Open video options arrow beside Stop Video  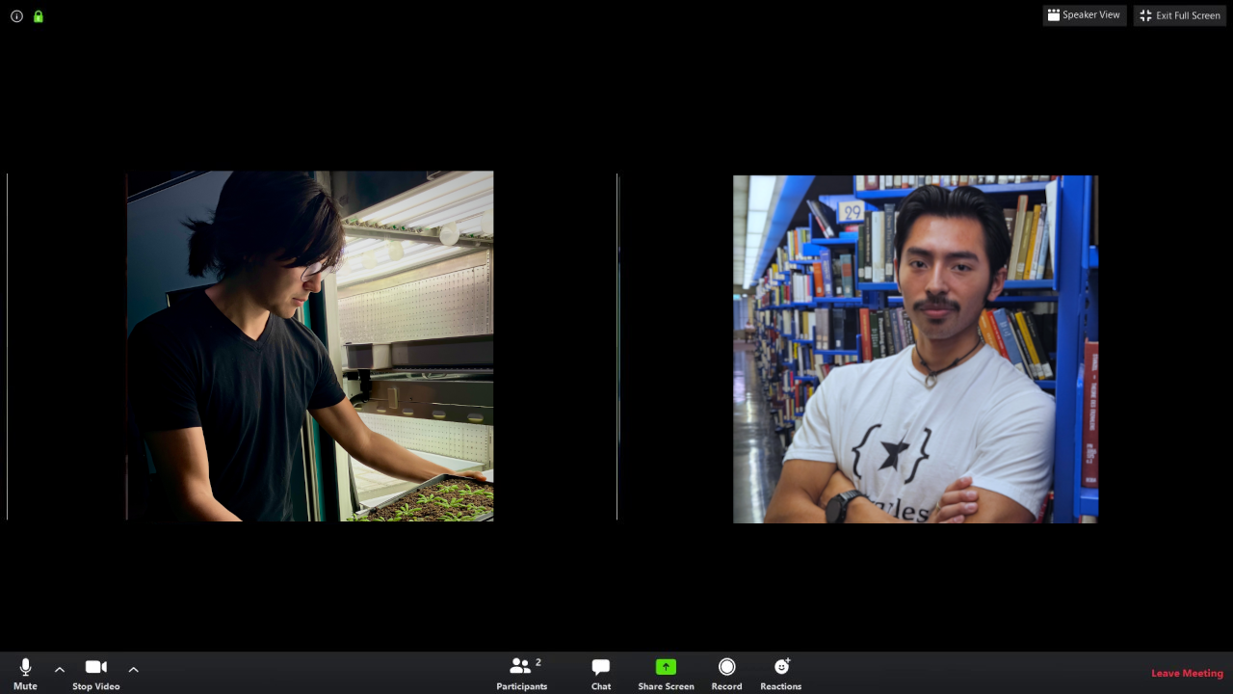click(x=133, y=669)
